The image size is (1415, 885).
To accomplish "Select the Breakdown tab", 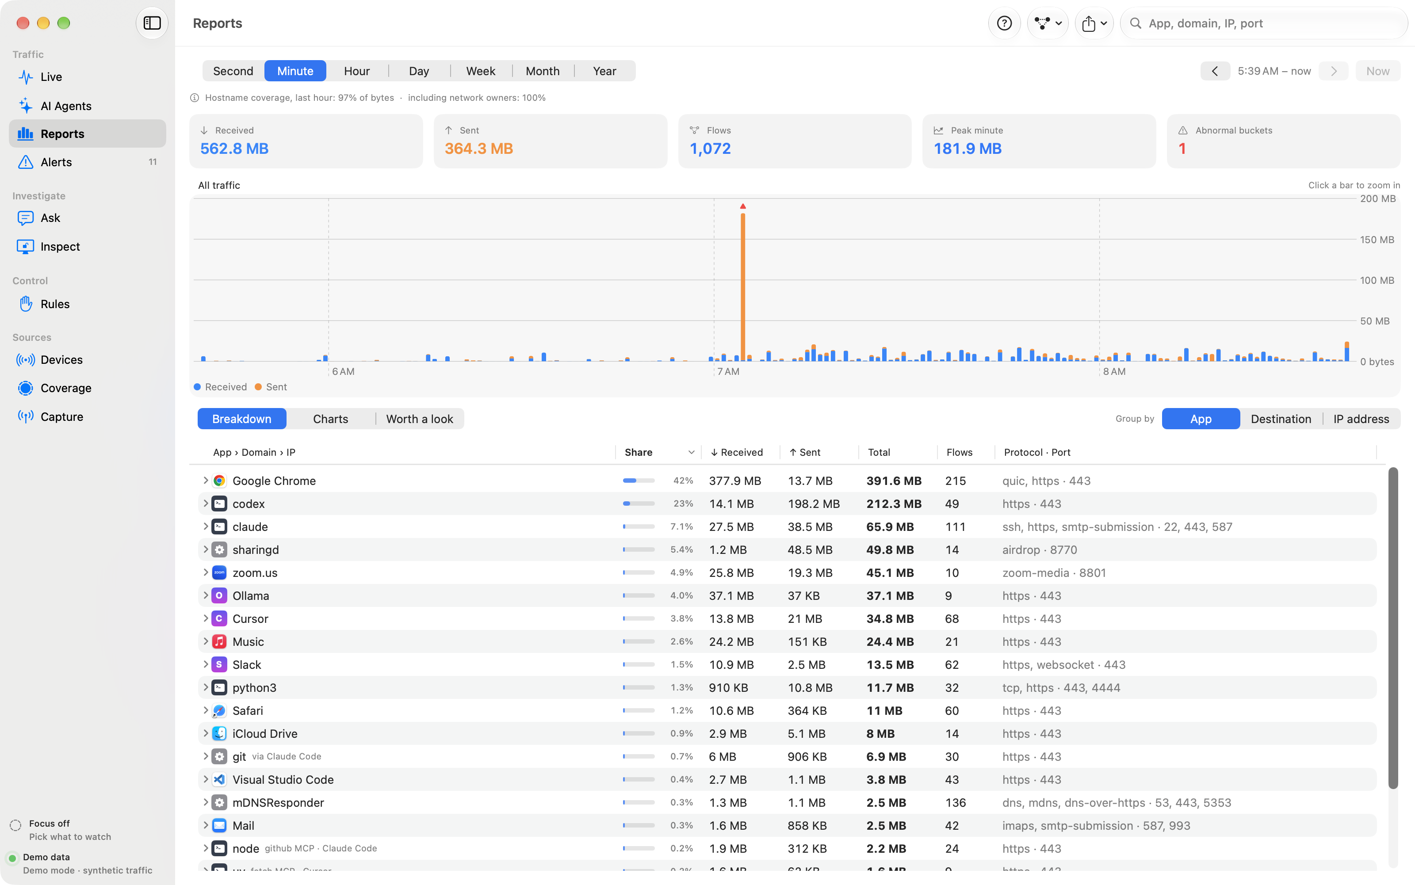I will click(242, 419).
